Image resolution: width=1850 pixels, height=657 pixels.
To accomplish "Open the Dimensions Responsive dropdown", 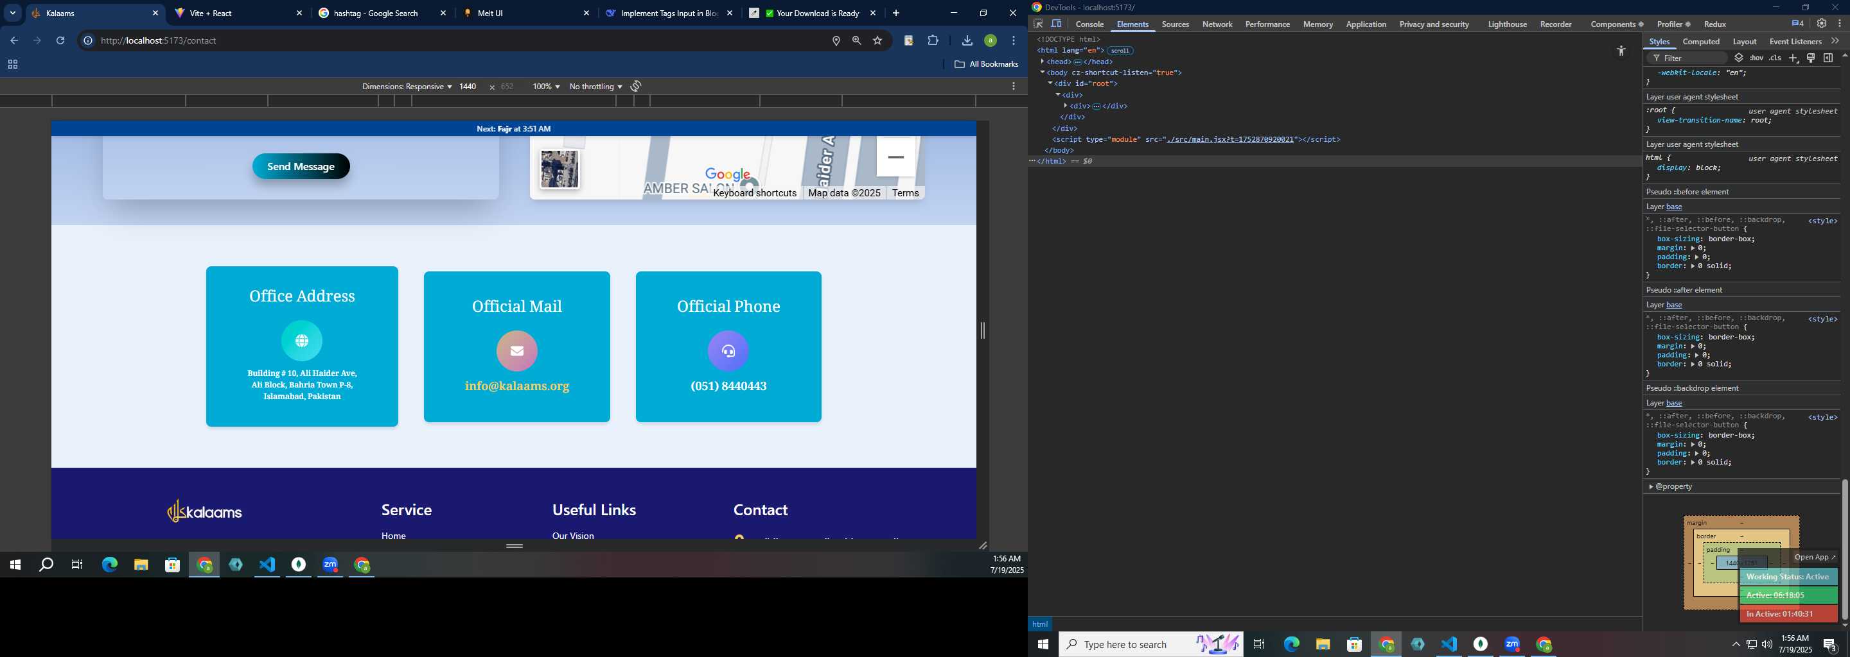I will [x=407, y=87].
